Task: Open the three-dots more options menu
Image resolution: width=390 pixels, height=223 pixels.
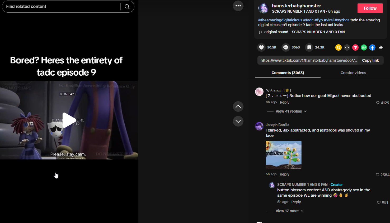Action: tap(238, 6)
